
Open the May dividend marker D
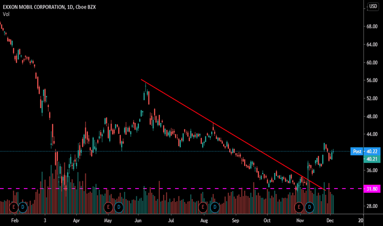119,208
